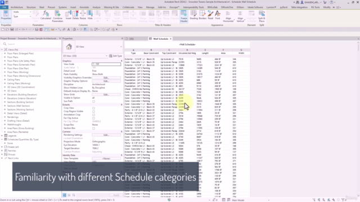Click Edit for Rendering Settings
Image resolution: width=360 pixels, height=202 pixels.
point(106,135)
